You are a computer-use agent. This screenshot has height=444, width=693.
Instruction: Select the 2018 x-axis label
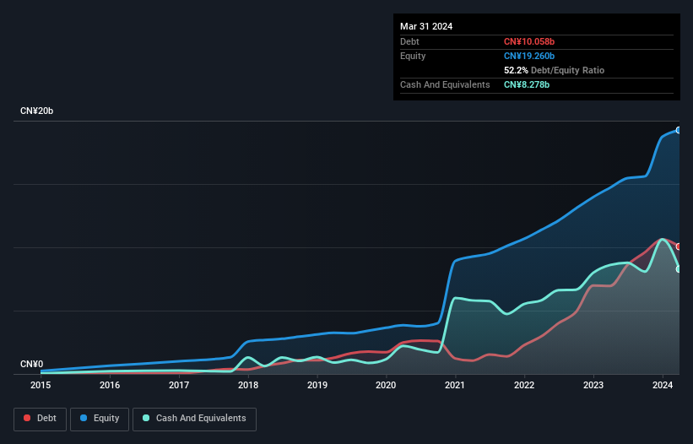[248, 385]
